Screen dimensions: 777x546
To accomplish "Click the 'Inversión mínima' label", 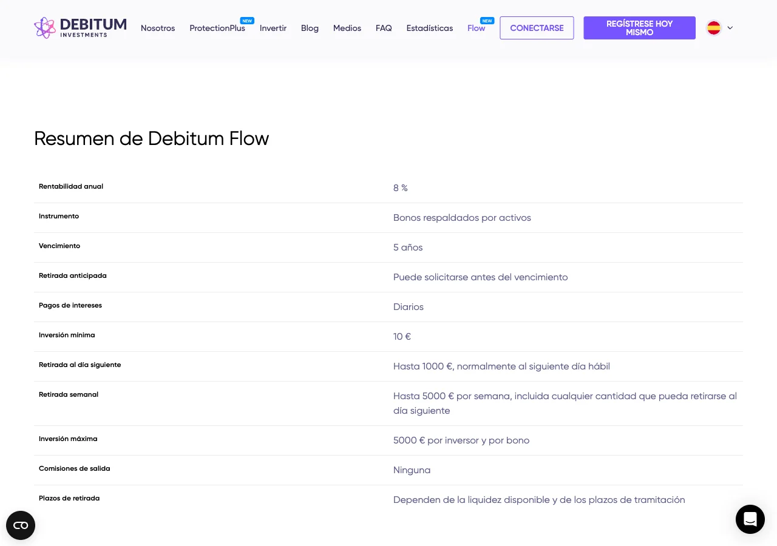I will 67,335.
